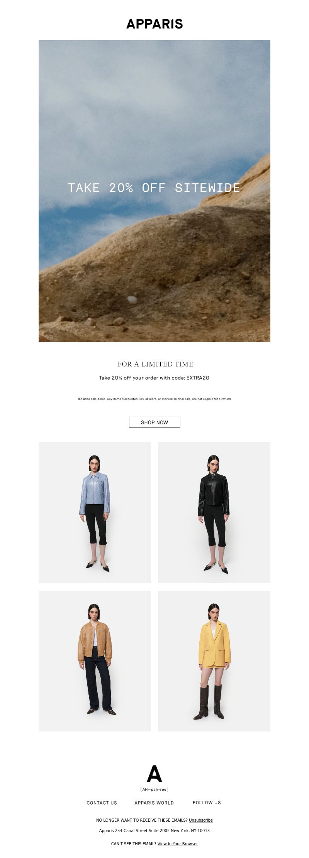
Task: Open the APPARIS WORLD link
Action: (154, 803)
